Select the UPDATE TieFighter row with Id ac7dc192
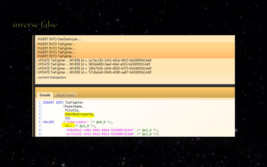 point(135,60)
